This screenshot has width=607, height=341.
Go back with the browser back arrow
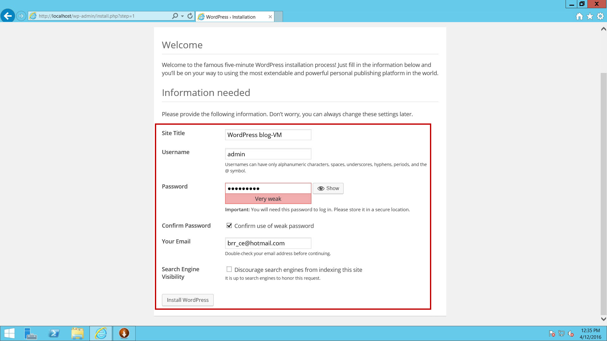click(8, 16)
